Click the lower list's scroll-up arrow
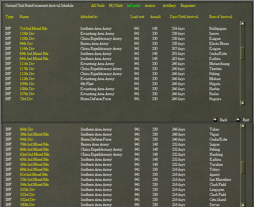The width and height of the screenshot is (254, 207). pyautogui.click(x=243, y=126)
